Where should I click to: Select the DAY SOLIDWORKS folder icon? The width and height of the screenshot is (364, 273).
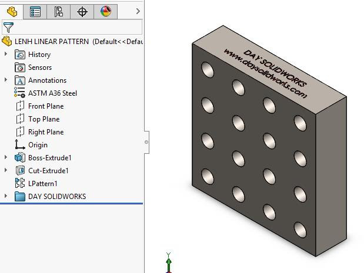pos(20,196)
